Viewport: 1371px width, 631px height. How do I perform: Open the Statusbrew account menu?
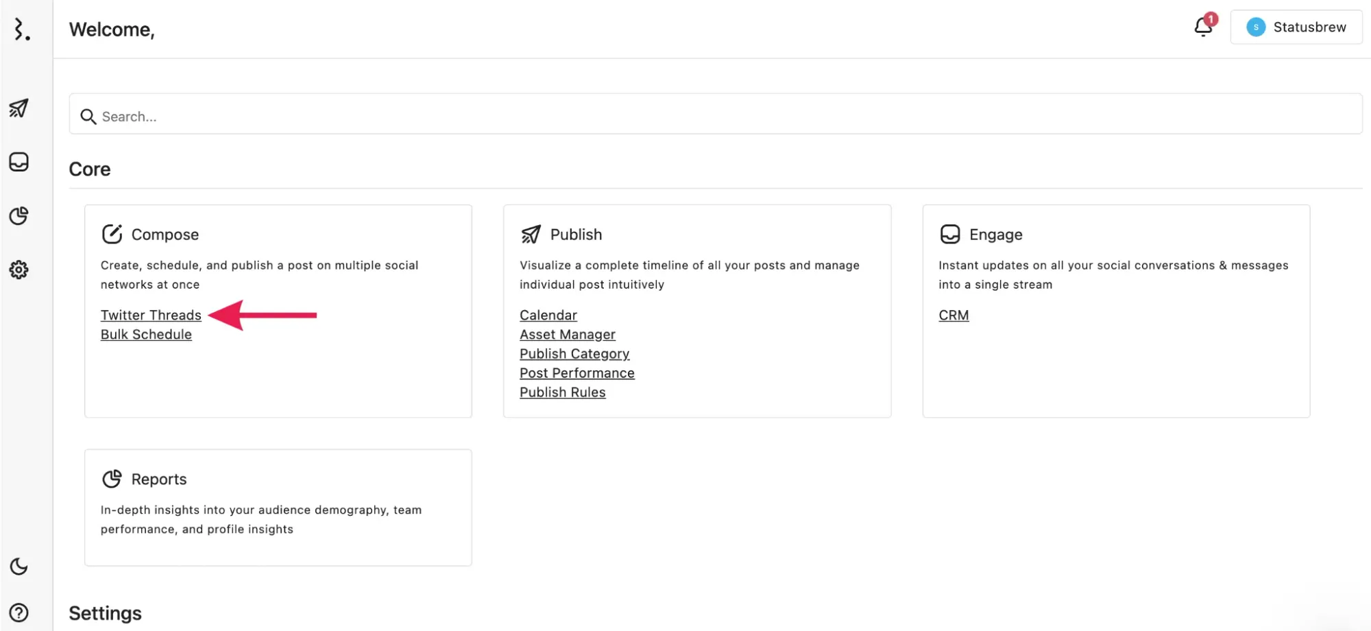tap(1296, 27)
